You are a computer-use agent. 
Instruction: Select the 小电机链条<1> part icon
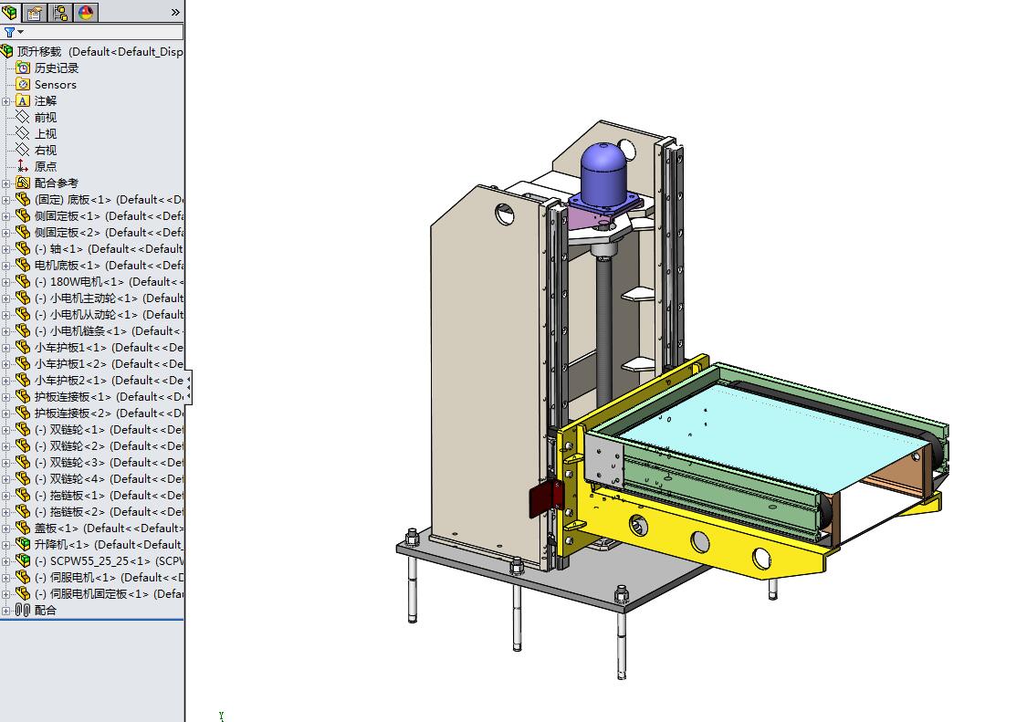(x=23, y=330)
